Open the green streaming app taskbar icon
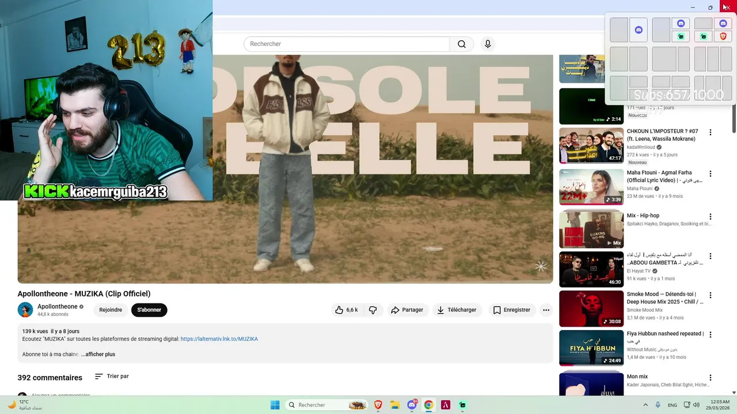Image resolution: width=737 pixels, height=414 pixels. click(x=462, y=405)
